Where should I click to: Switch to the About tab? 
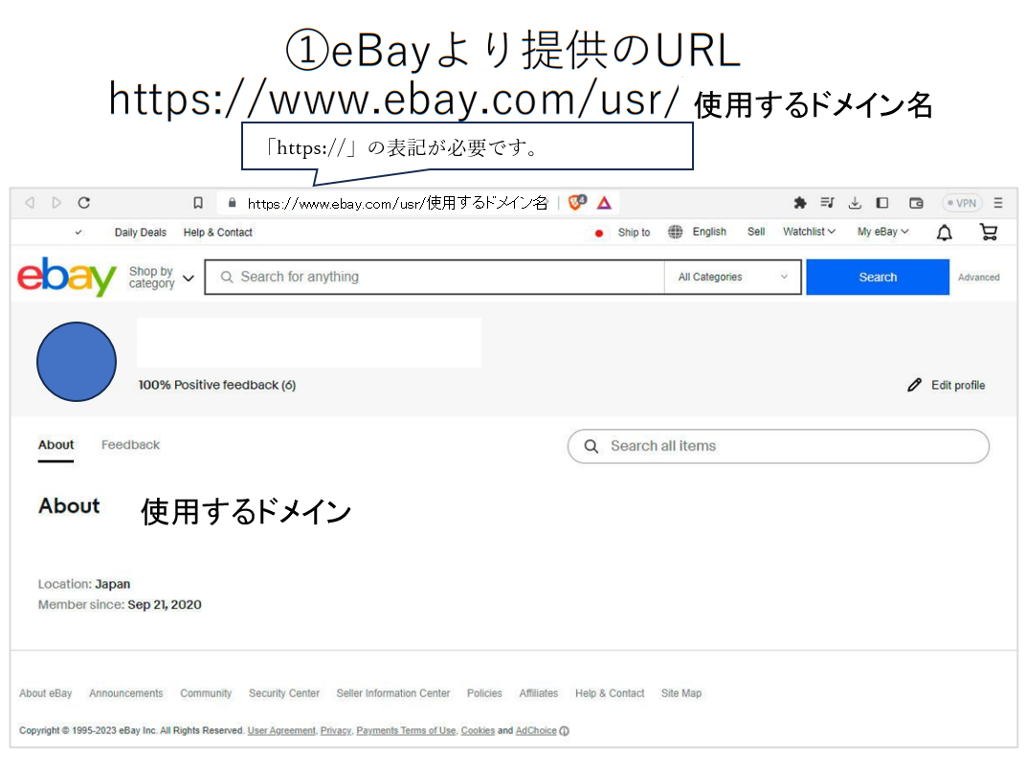(56, 445)
